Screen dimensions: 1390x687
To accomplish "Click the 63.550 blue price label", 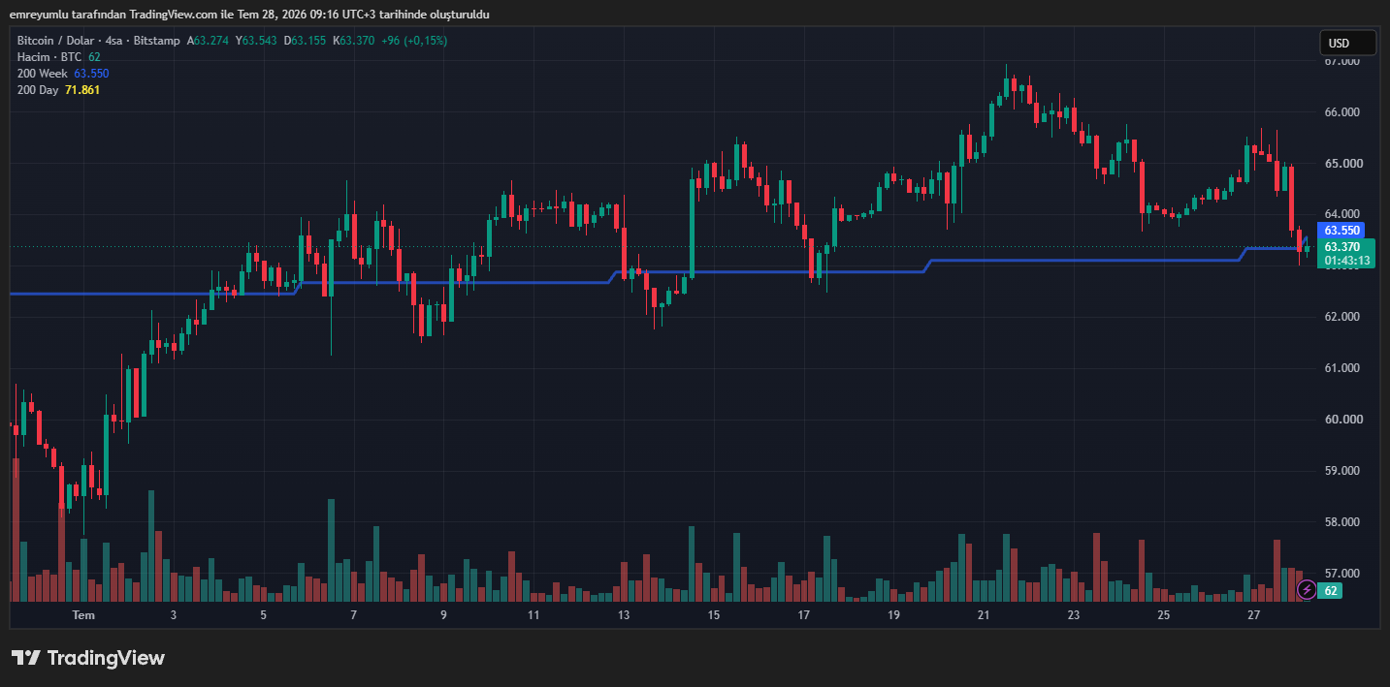I will click(1342, 231).
